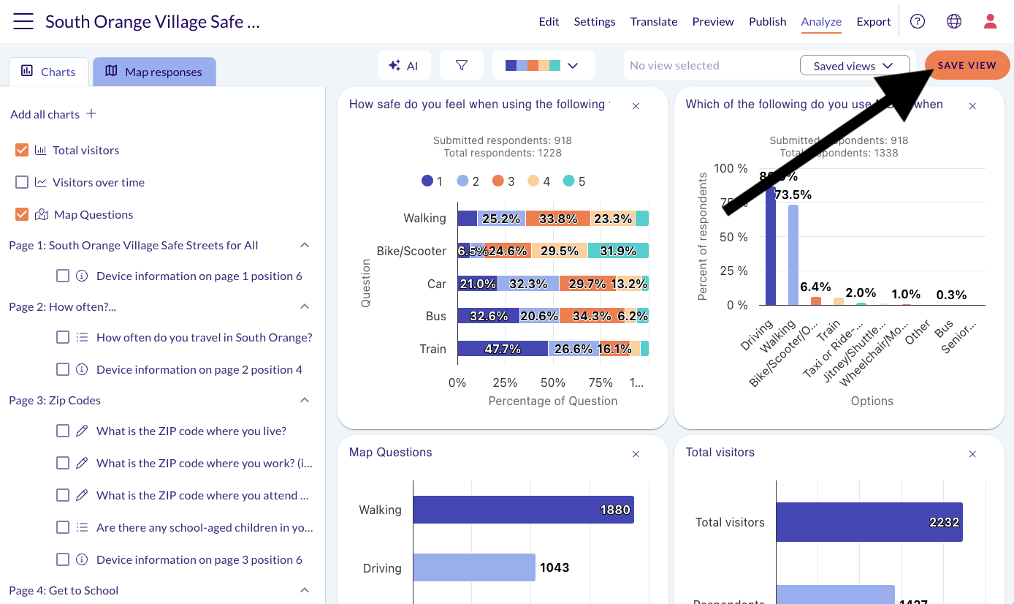
Task: Open the filter funnel icon
Action: [x=462, y=65]
